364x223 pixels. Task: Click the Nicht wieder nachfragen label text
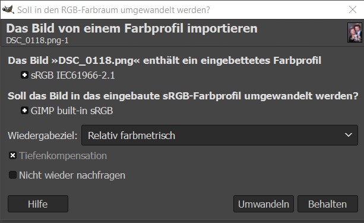click(x=72, y=175)
